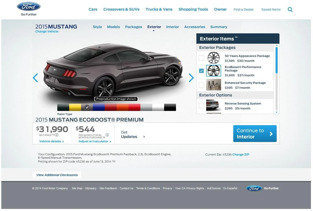313x211 pixels.
Task: Click Continue to Interior button
Action: point(255,134)
